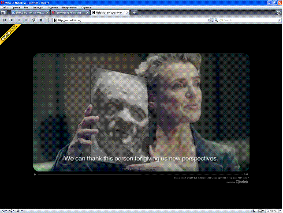
Task: Click the Forward navigation arrow
Action: [x=19, y=20]
